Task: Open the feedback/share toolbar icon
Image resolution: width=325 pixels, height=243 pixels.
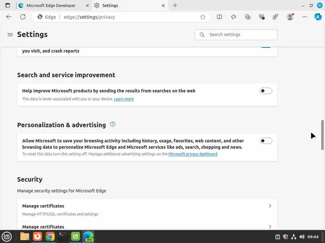Action: click(275, 17)
